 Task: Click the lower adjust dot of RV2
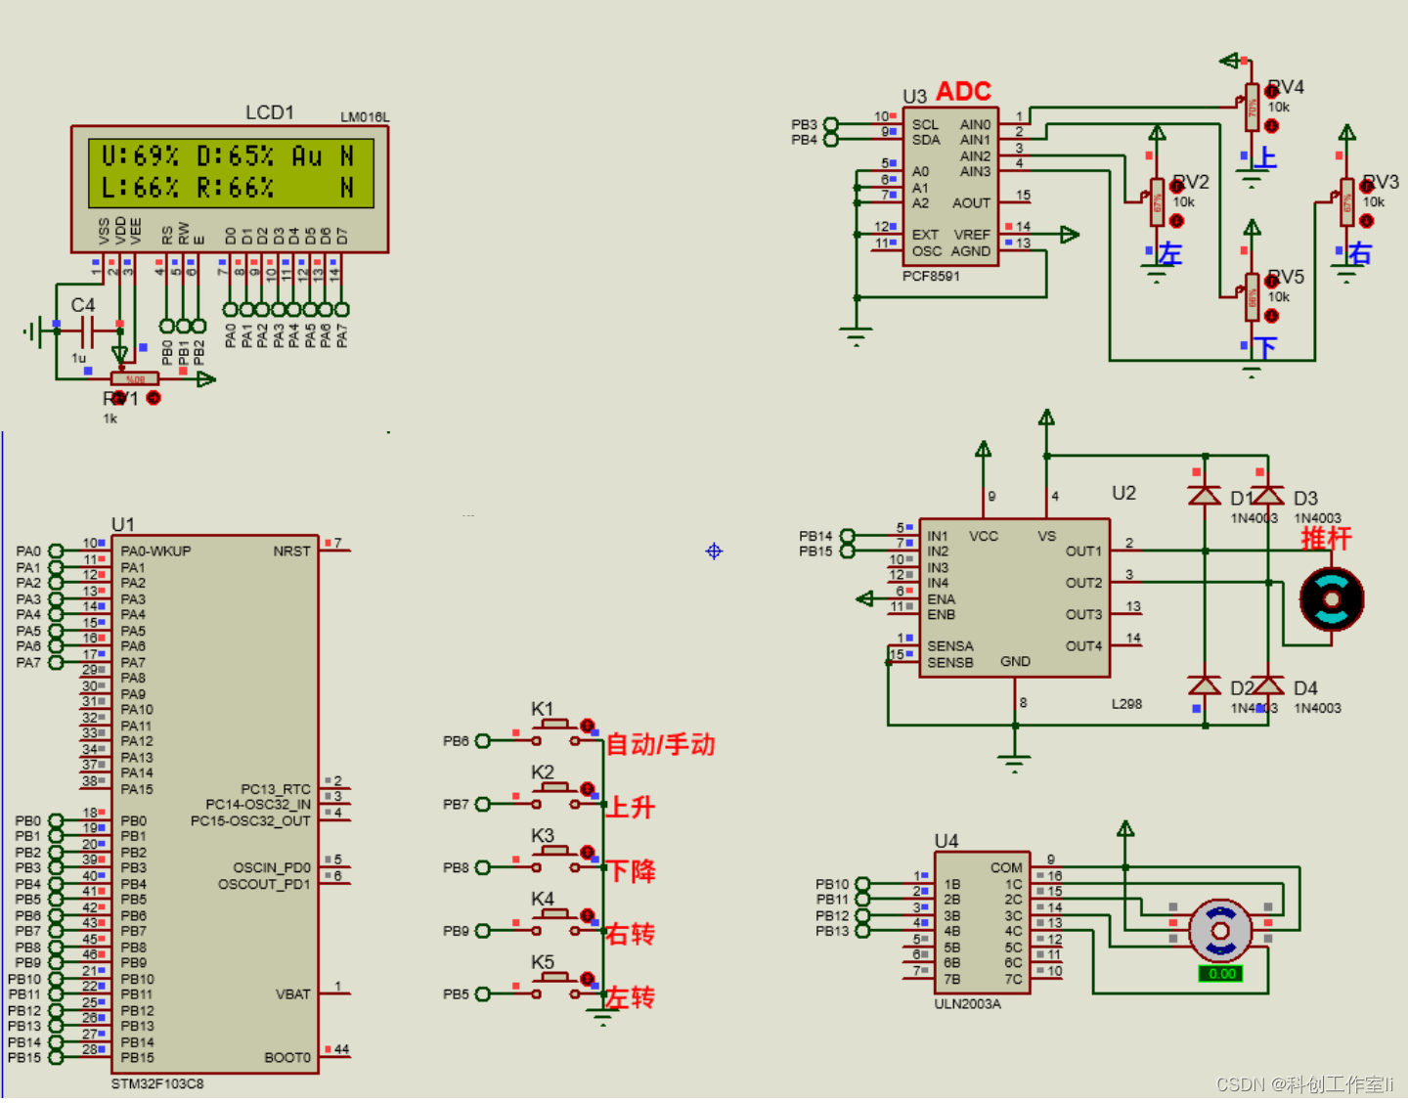tap(1177, 221)
